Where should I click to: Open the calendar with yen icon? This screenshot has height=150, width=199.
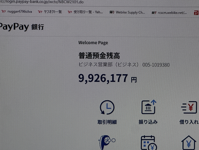(149, 143)
